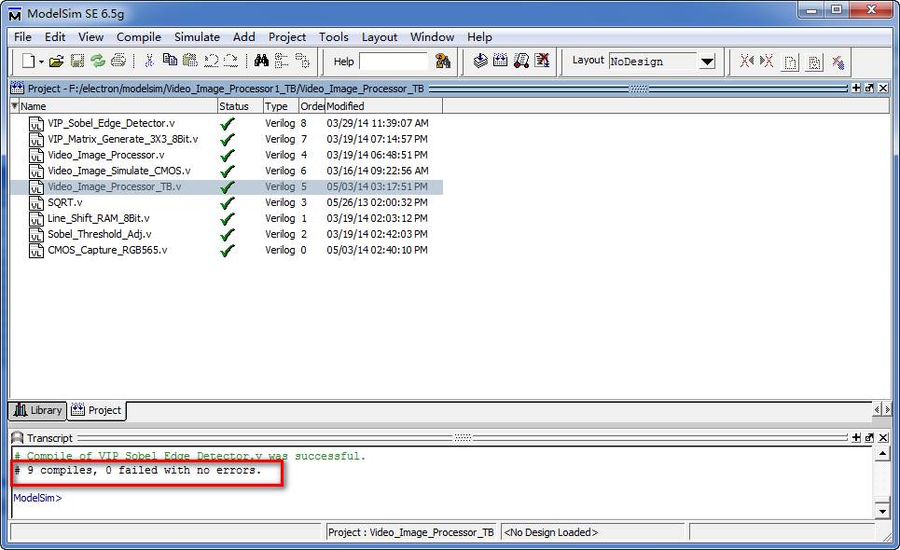Click the Copy icon in toolbar
This screenshot has width=900, height=550.
point(169,62)
